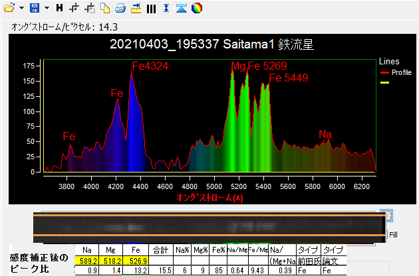The width and height of the screenshot is (419, 276).
Task: Select the 0.64 value under Na/Mg
Action: tap(237, 271)
